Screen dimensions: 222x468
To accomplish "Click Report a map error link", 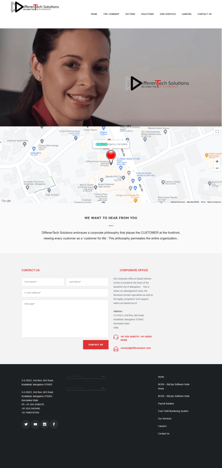I will pyautogui.click(x=214, y=202).
